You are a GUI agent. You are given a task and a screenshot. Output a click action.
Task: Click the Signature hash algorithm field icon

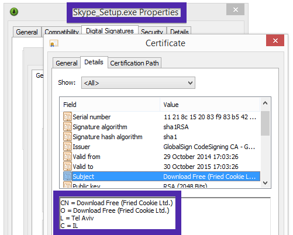(x=67, y=137)
